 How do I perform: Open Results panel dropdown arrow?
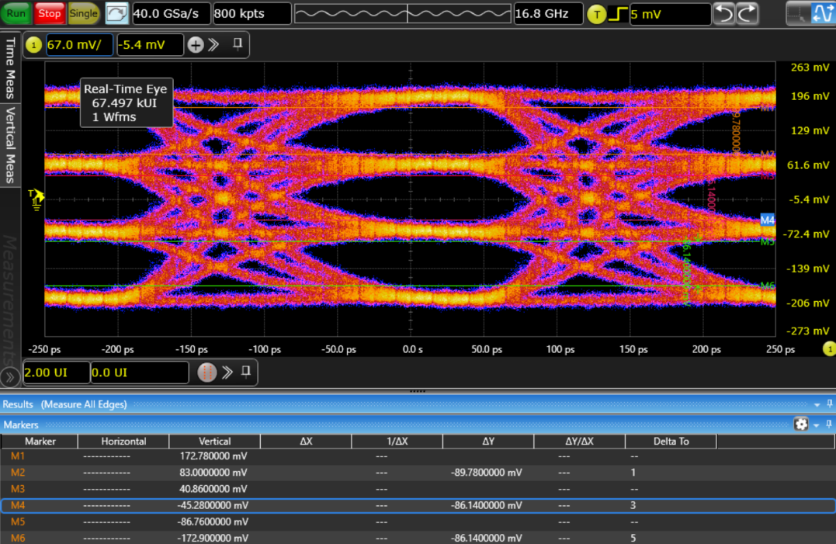(x=817, y=404)
